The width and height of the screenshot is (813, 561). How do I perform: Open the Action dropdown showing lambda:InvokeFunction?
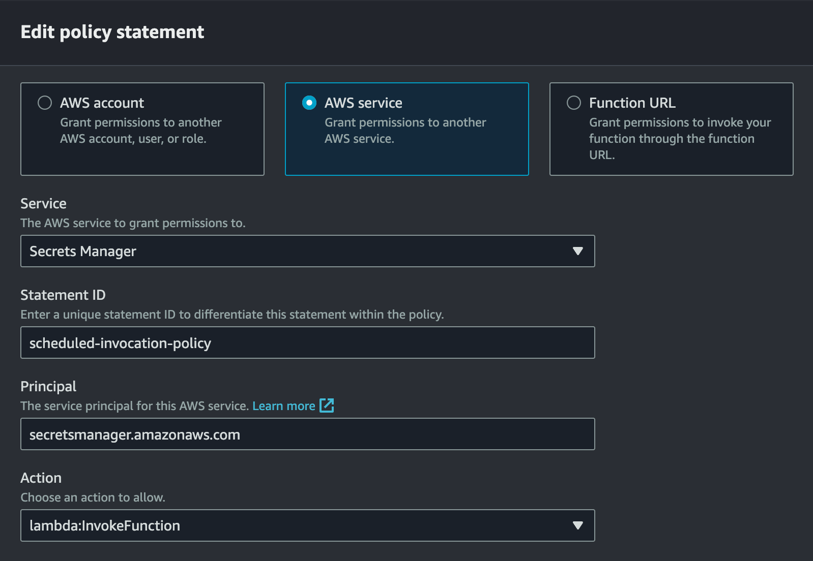(307, 525)
